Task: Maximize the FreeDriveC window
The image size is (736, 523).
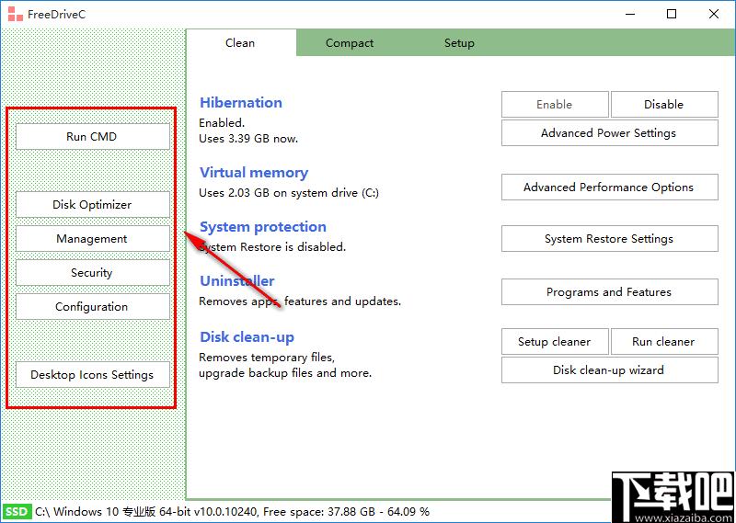Action: pos(672,14)
